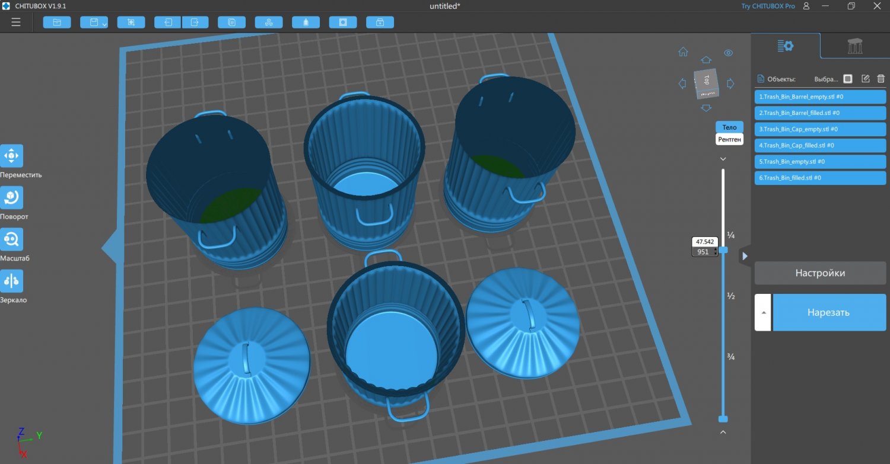The height and width of the screenshot is (464, 890).
Task: Collapse the right panel with the arrow
Action: point(745,256)
